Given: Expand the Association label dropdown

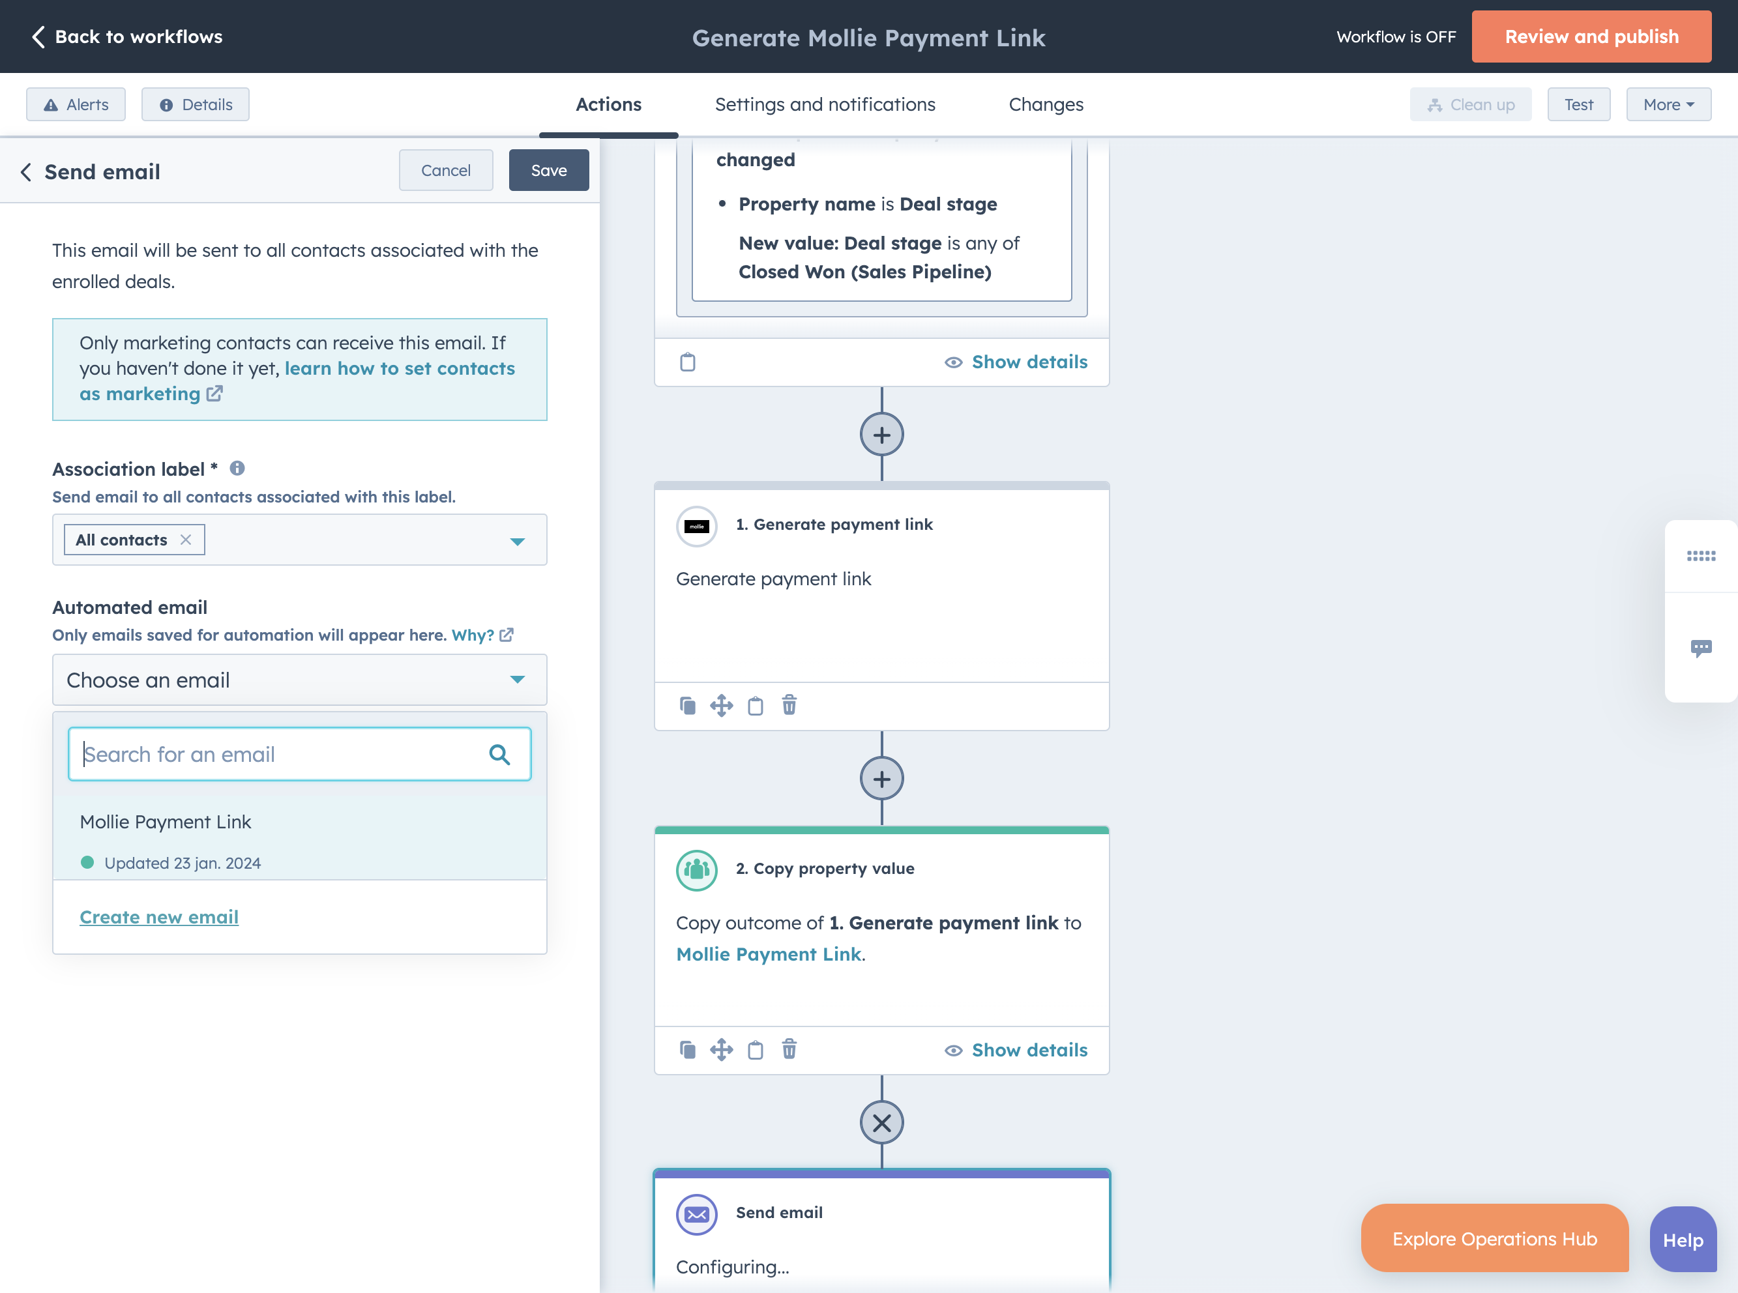Looking at the screenshot, I should click(x=518, y=541).
